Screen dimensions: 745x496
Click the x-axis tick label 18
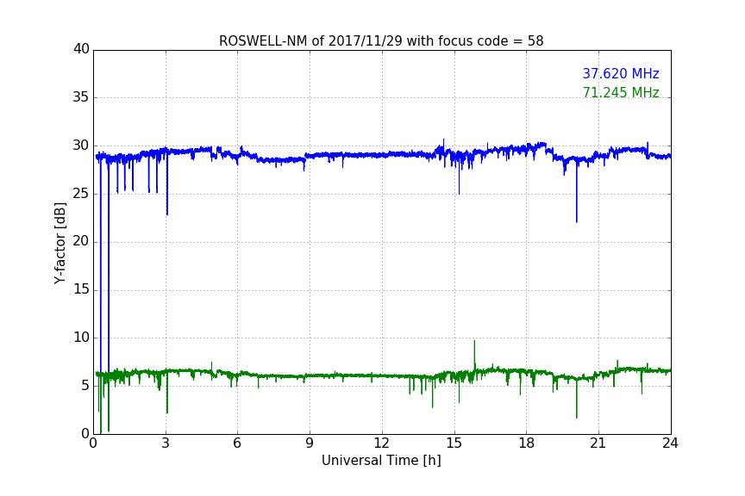pyautogui.click(x=527, y=443)
